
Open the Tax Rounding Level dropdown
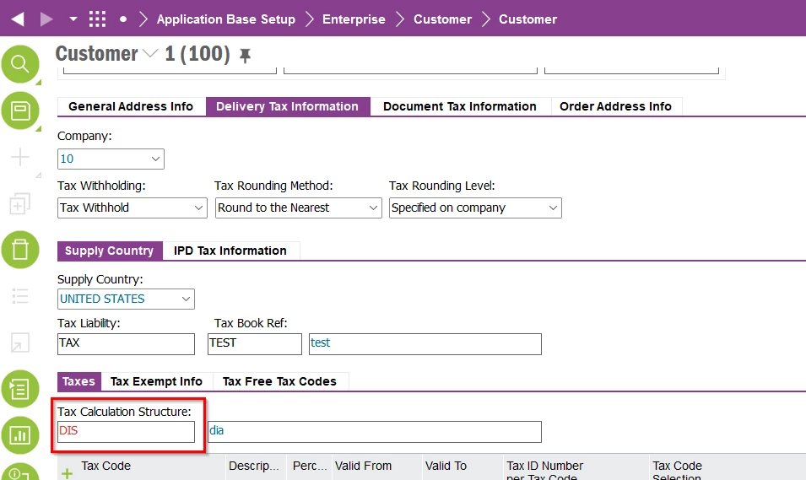pyautogui.click(x=475, y=208)
